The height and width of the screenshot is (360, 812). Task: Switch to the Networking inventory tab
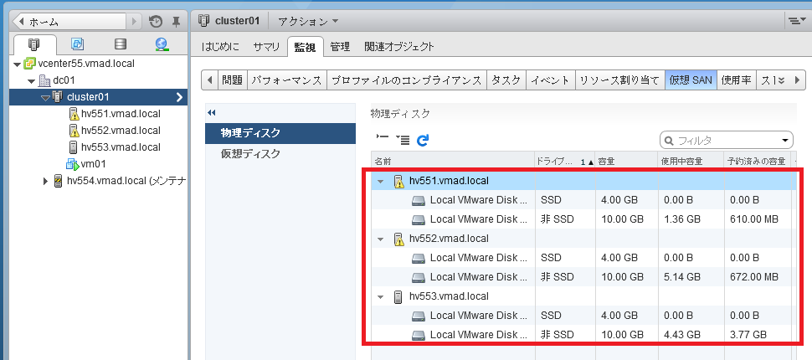click(x=162, y=44)
